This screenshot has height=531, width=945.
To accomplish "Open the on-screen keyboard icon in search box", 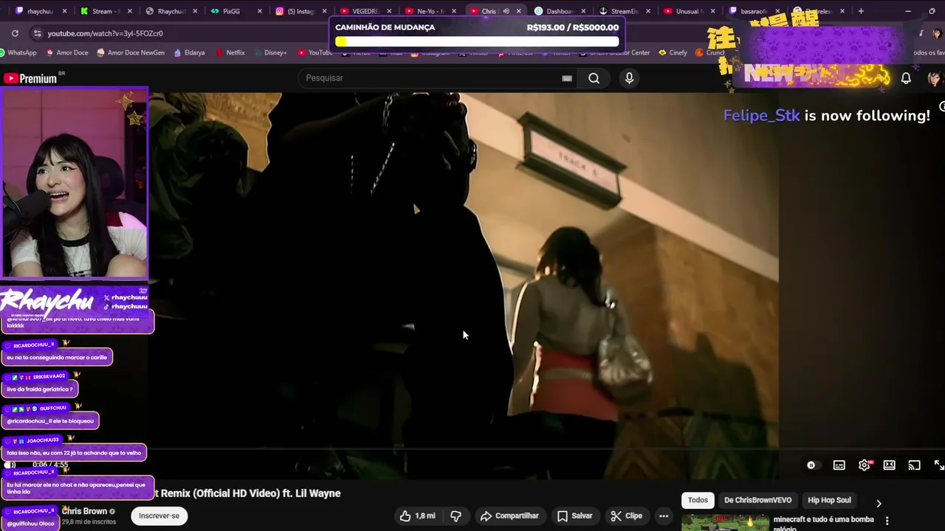I will [567, 78].
